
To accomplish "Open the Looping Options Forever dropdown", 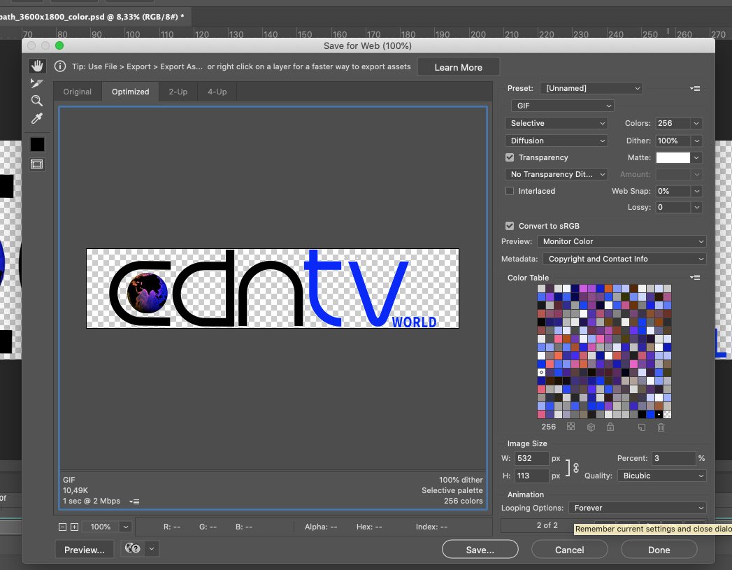I will click(637, 508).
